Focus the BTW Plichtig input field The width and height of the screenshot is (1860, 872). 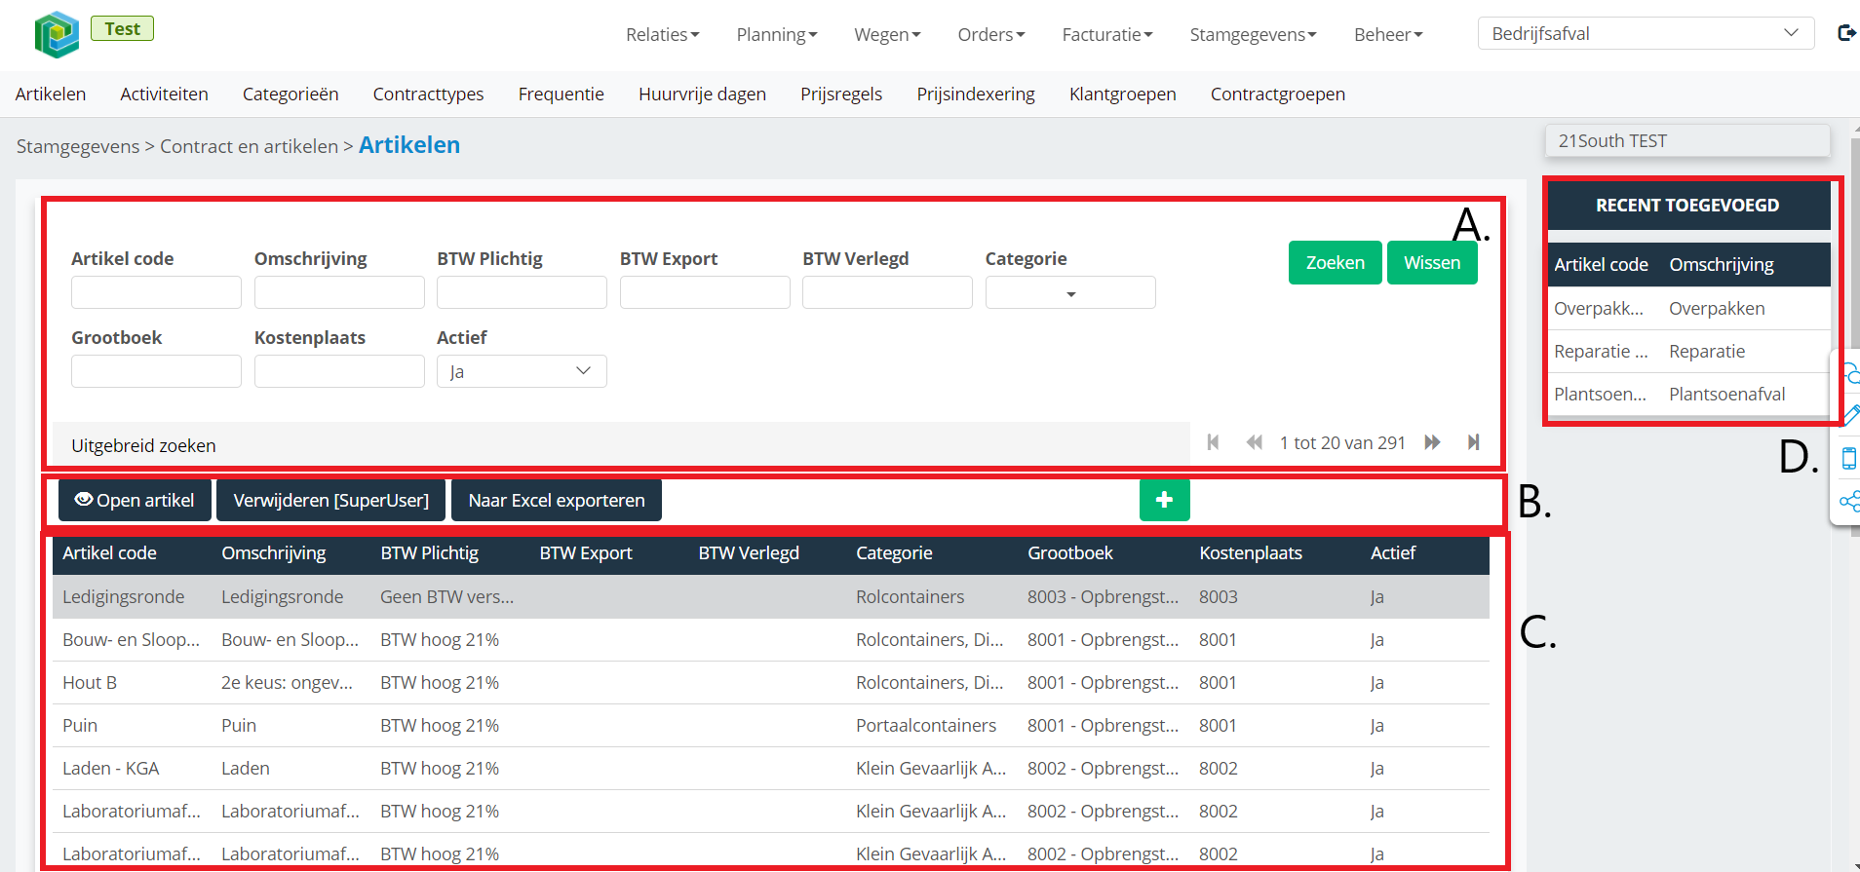(522, 292)
